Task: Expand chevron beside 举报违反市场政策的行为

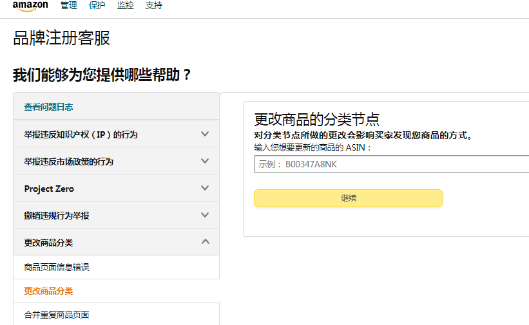Action: (x=205, y=161)
